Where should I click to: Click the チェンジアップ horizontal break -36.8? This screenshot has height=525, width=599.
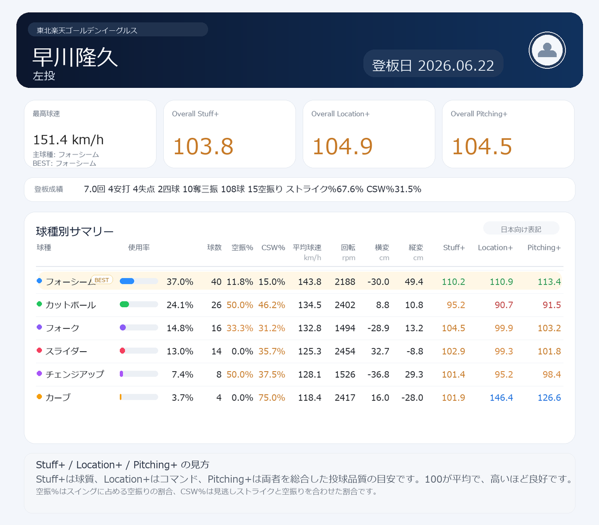pyautogui.click(x=378, y=374)
